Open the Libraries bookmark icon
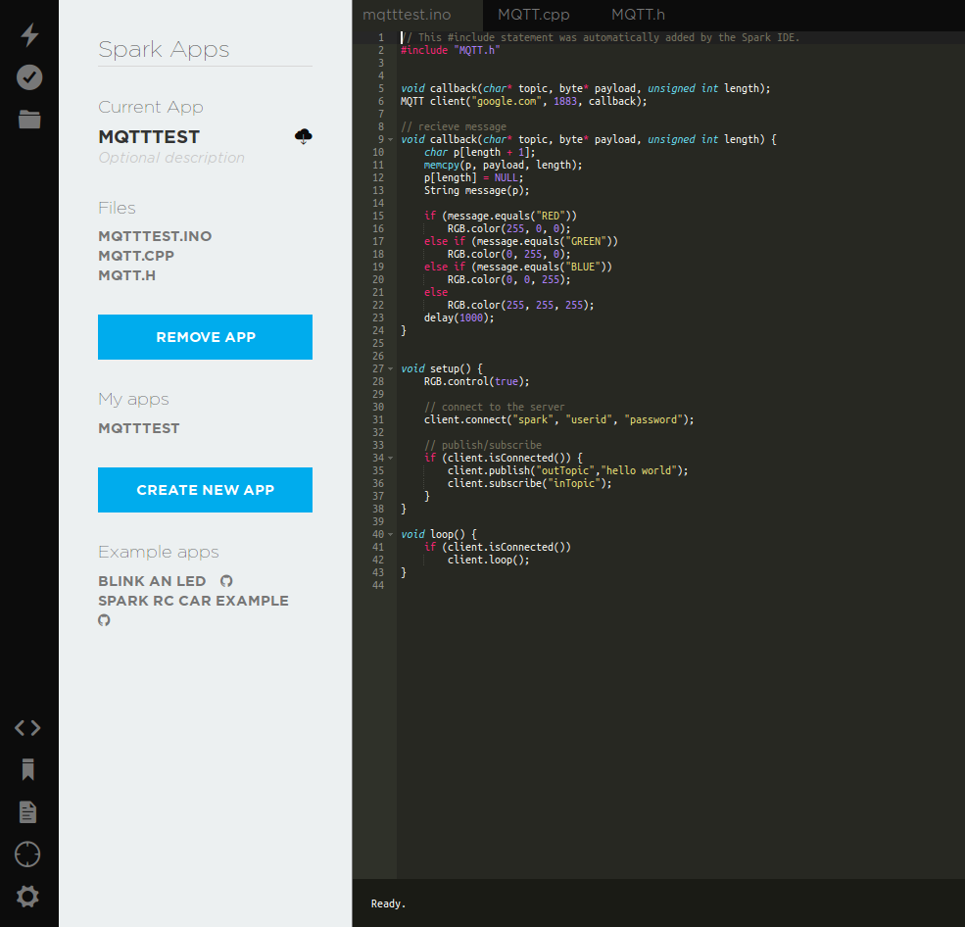 point(27,769)
